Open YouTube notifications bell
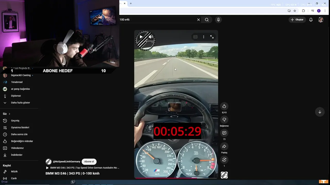The width and height of the screenshot is (330, 185). pos(311,20)
